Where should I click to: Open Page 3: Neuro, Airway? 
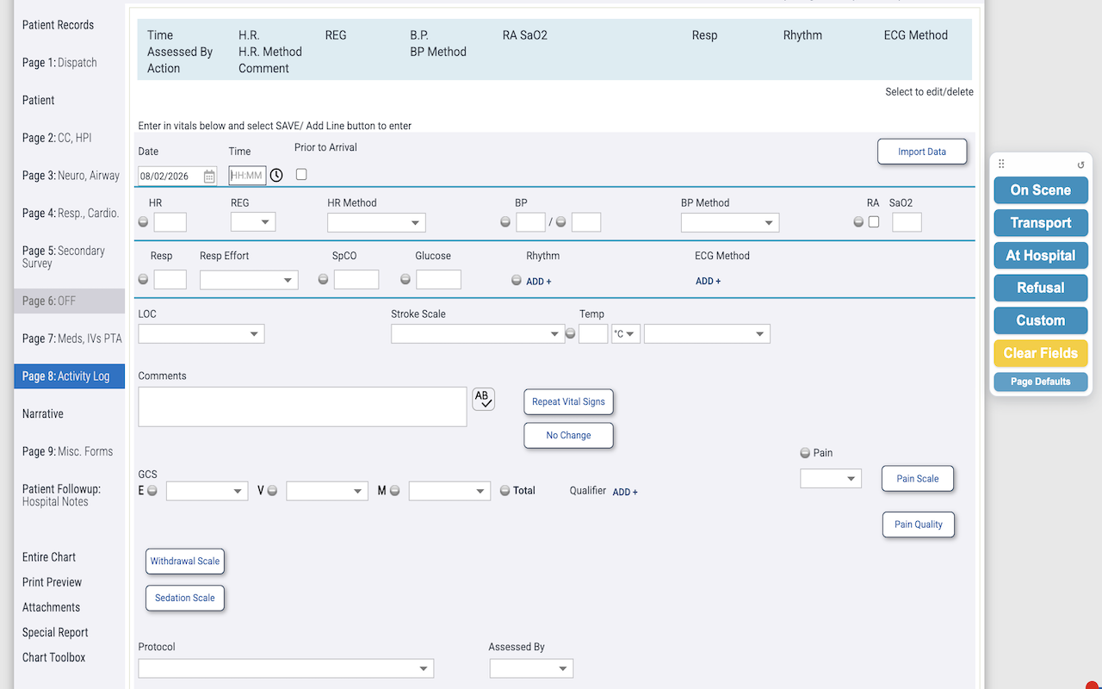[x=71, y=176]
